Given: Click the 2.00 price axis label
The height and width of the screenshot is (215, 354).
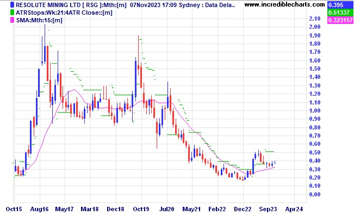Looking at the screenshot, I should pyautogui.click(x=315, y=27).
